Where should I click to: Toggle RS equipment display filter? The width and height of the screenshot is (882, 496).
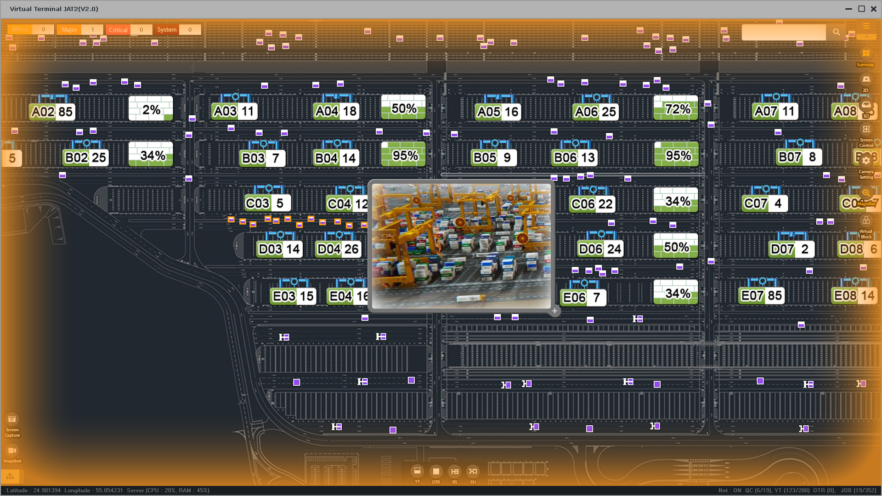[454, 471]
